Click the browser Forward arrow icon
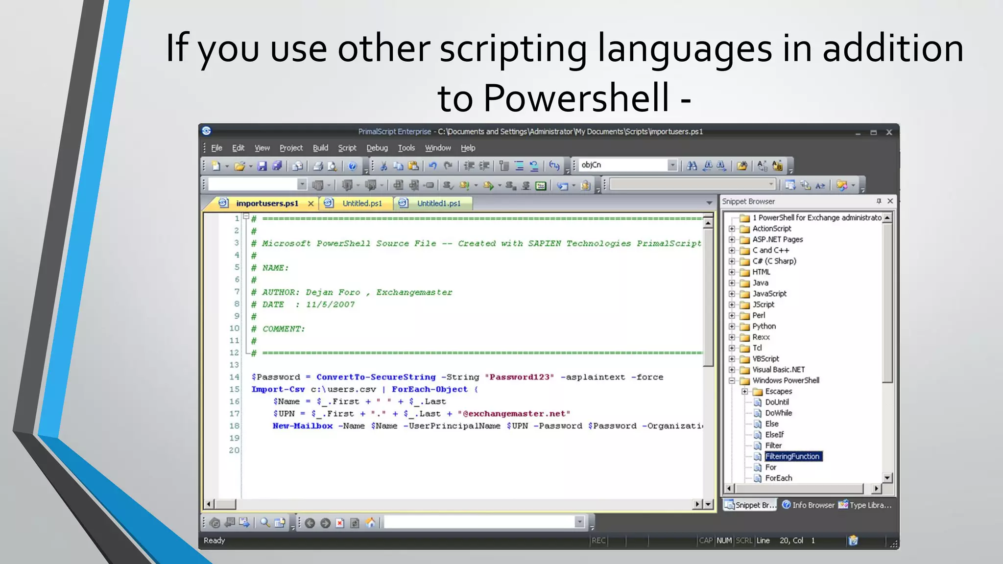The height and width of the screenshot is (564, 1003). (x=325, y=523)
